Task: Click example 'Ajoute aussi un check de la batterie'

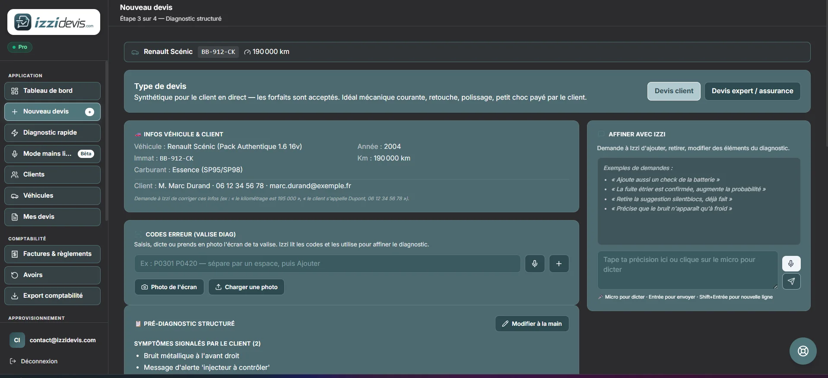Action: pyautogui.click(x=665, y=180)
